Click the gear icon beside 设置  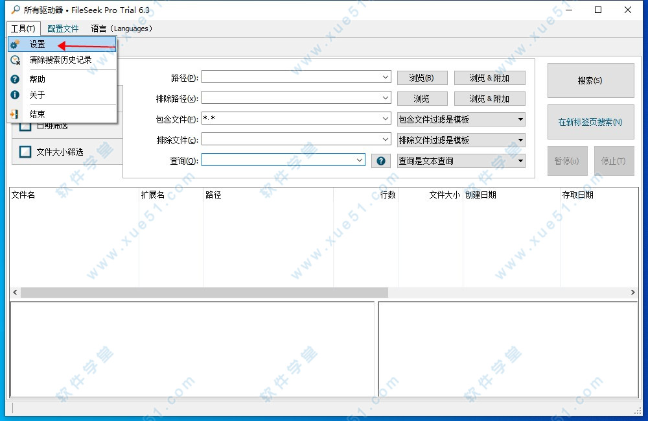pyautogui.click(x=16, y=44)
